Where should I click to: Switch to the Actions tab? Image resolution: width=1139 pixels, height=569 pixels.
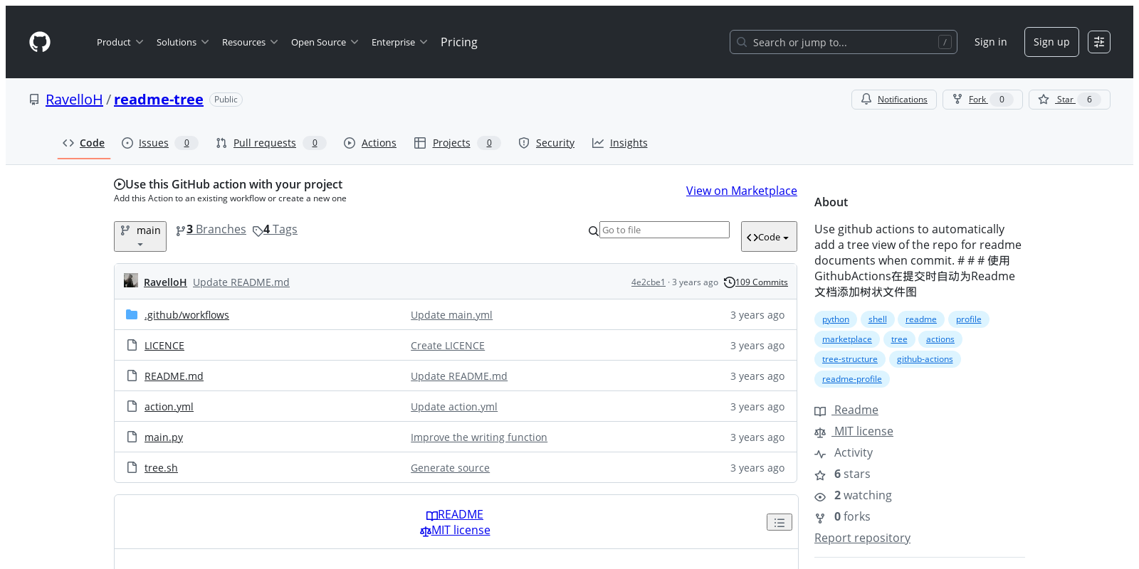pos(370,143)
